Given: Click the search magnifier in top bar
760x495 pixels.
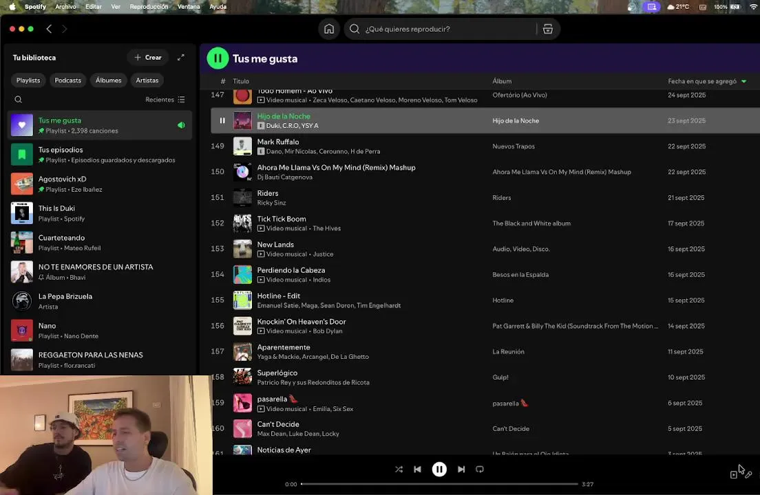Looking at the screenshot, I should [355, 29].
